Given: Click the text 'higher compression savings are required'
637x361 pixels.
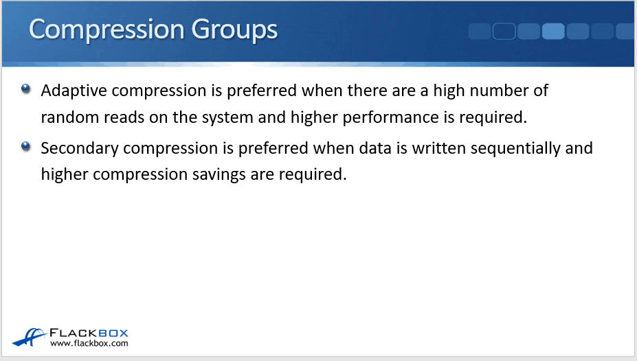Looking at the screenshot, I should coord(192,174).
